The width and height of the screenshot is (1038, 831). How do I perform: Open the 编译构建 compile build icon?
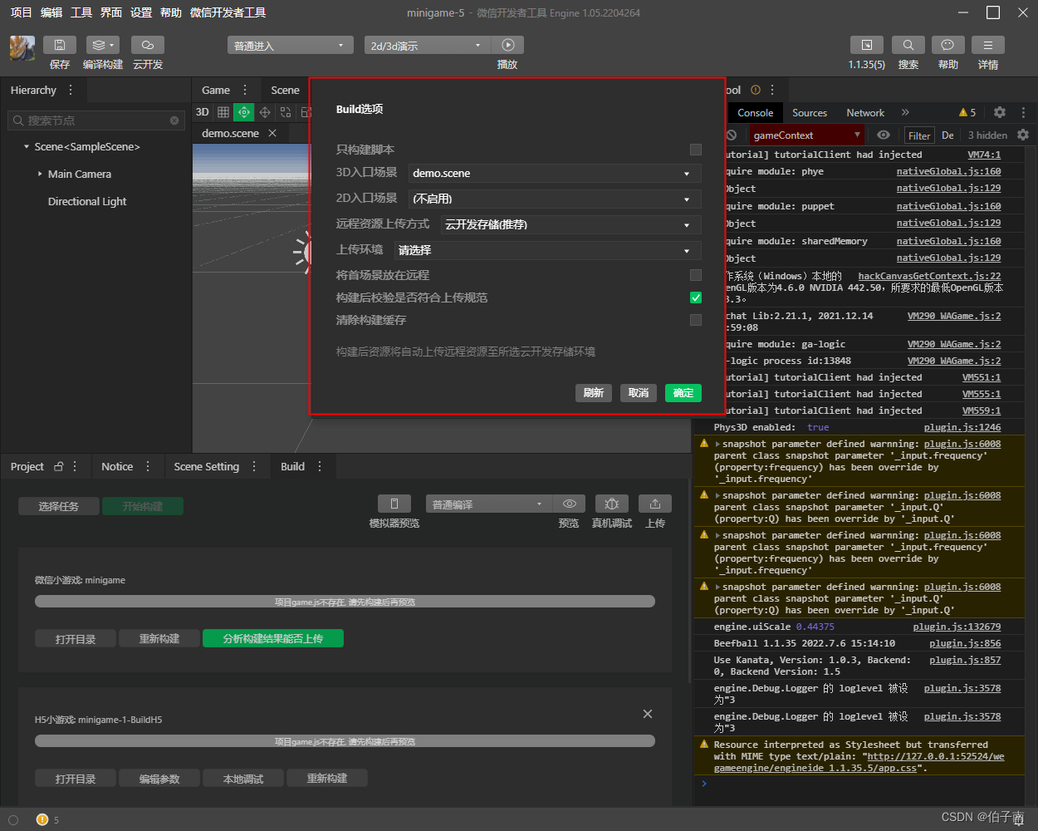tap(103, 45)
